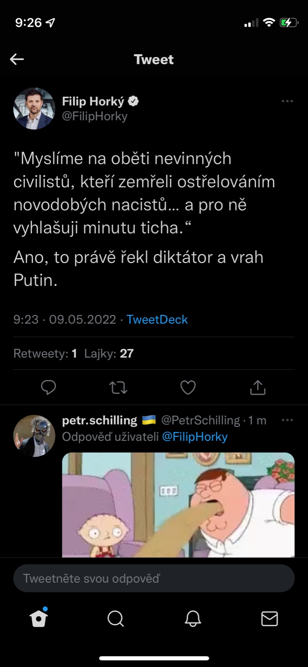Open more options on Filip Horký's tweet
This screenshot has height=667, width=308.
287,101
